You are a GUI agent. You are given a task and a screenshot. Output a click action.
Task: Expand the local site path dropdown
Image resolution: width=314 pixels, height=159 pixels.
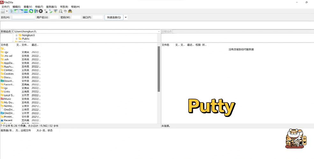[159, 31]
